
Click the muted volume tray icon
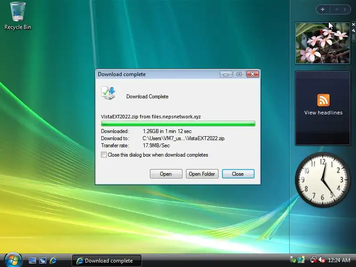point(322,260)
